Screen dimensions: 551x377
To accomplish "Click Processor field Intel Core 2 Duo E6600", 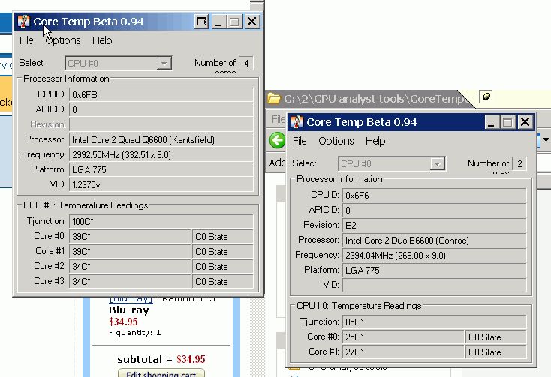I will tap(435, 241).
